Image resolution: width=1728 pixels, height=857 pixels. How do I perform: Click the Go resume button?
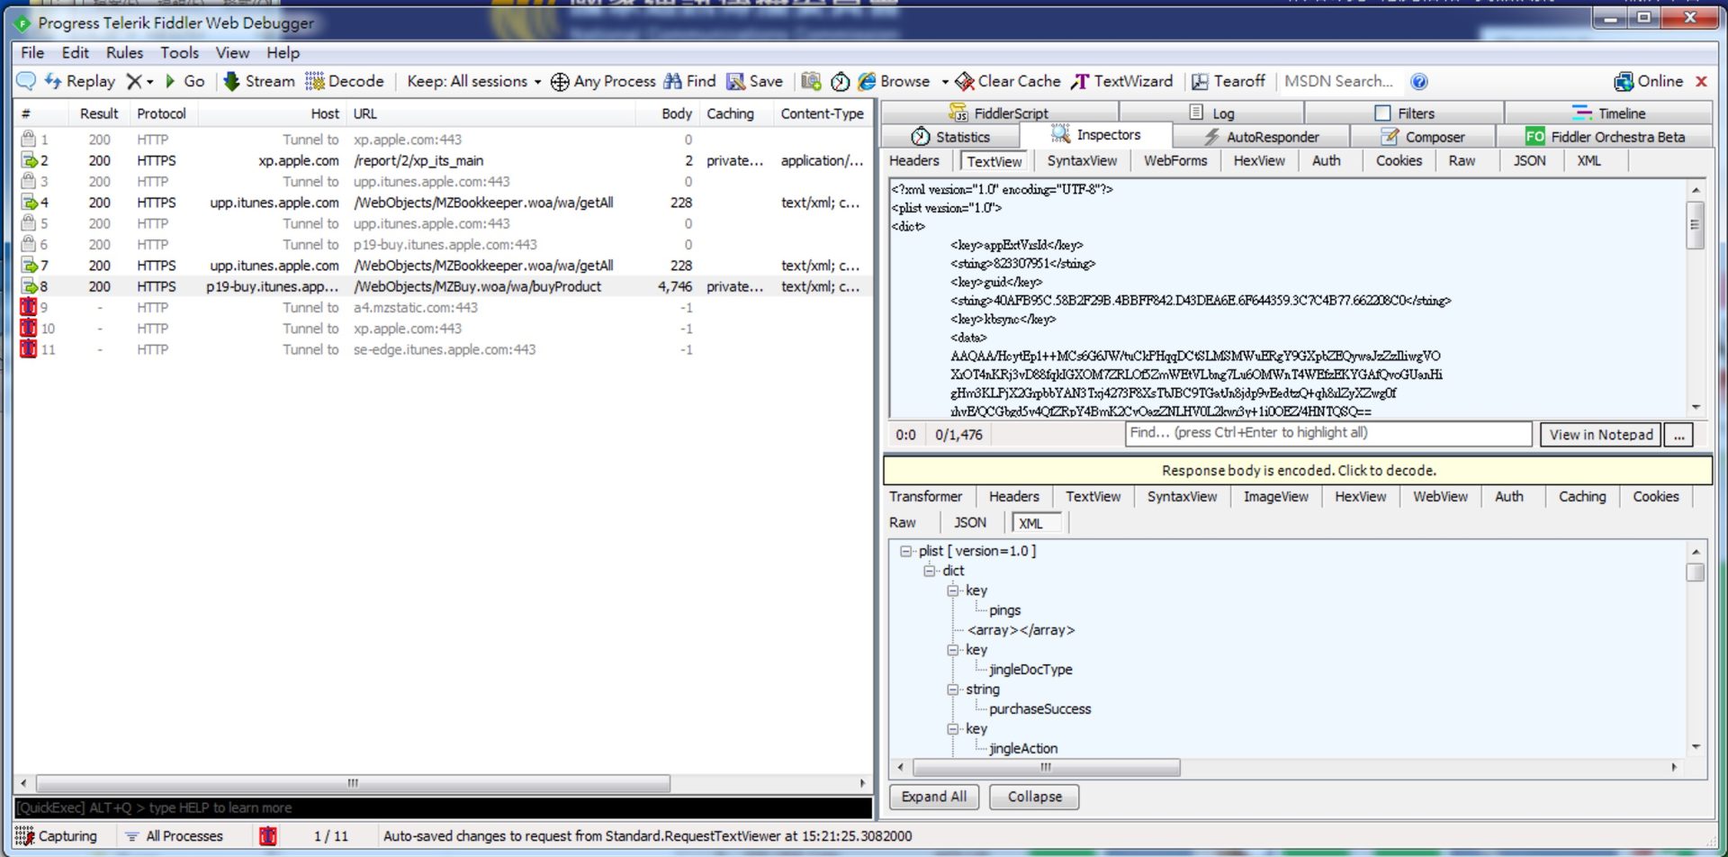pos(184,81)
